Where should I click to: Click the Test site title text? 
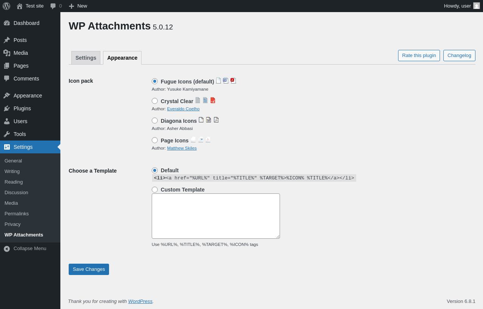(x=35, y=6)
